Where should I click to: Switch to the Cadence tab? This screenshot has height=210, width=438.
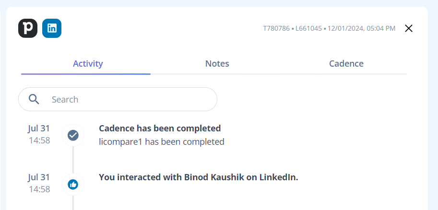tap(346, 64)
